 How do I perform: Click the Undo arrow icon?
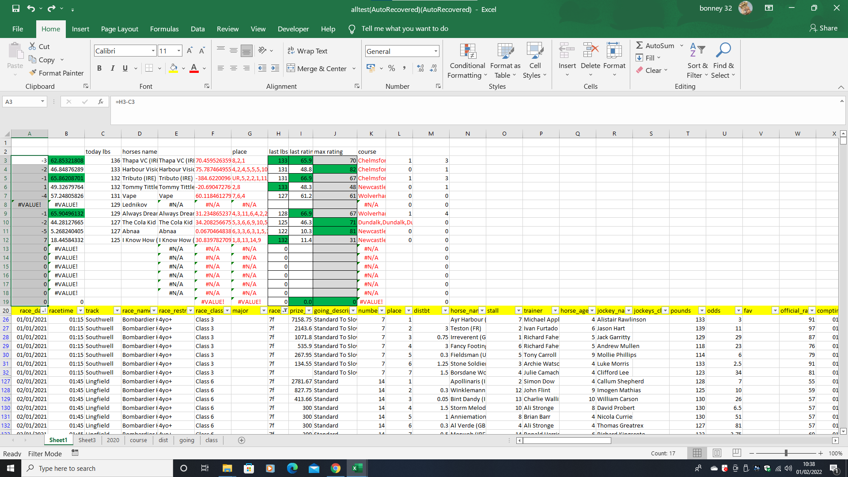pyautogui.click(x=30, y=8)
